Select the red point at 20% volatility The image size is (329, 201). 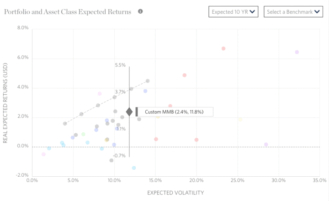(196, 140)
